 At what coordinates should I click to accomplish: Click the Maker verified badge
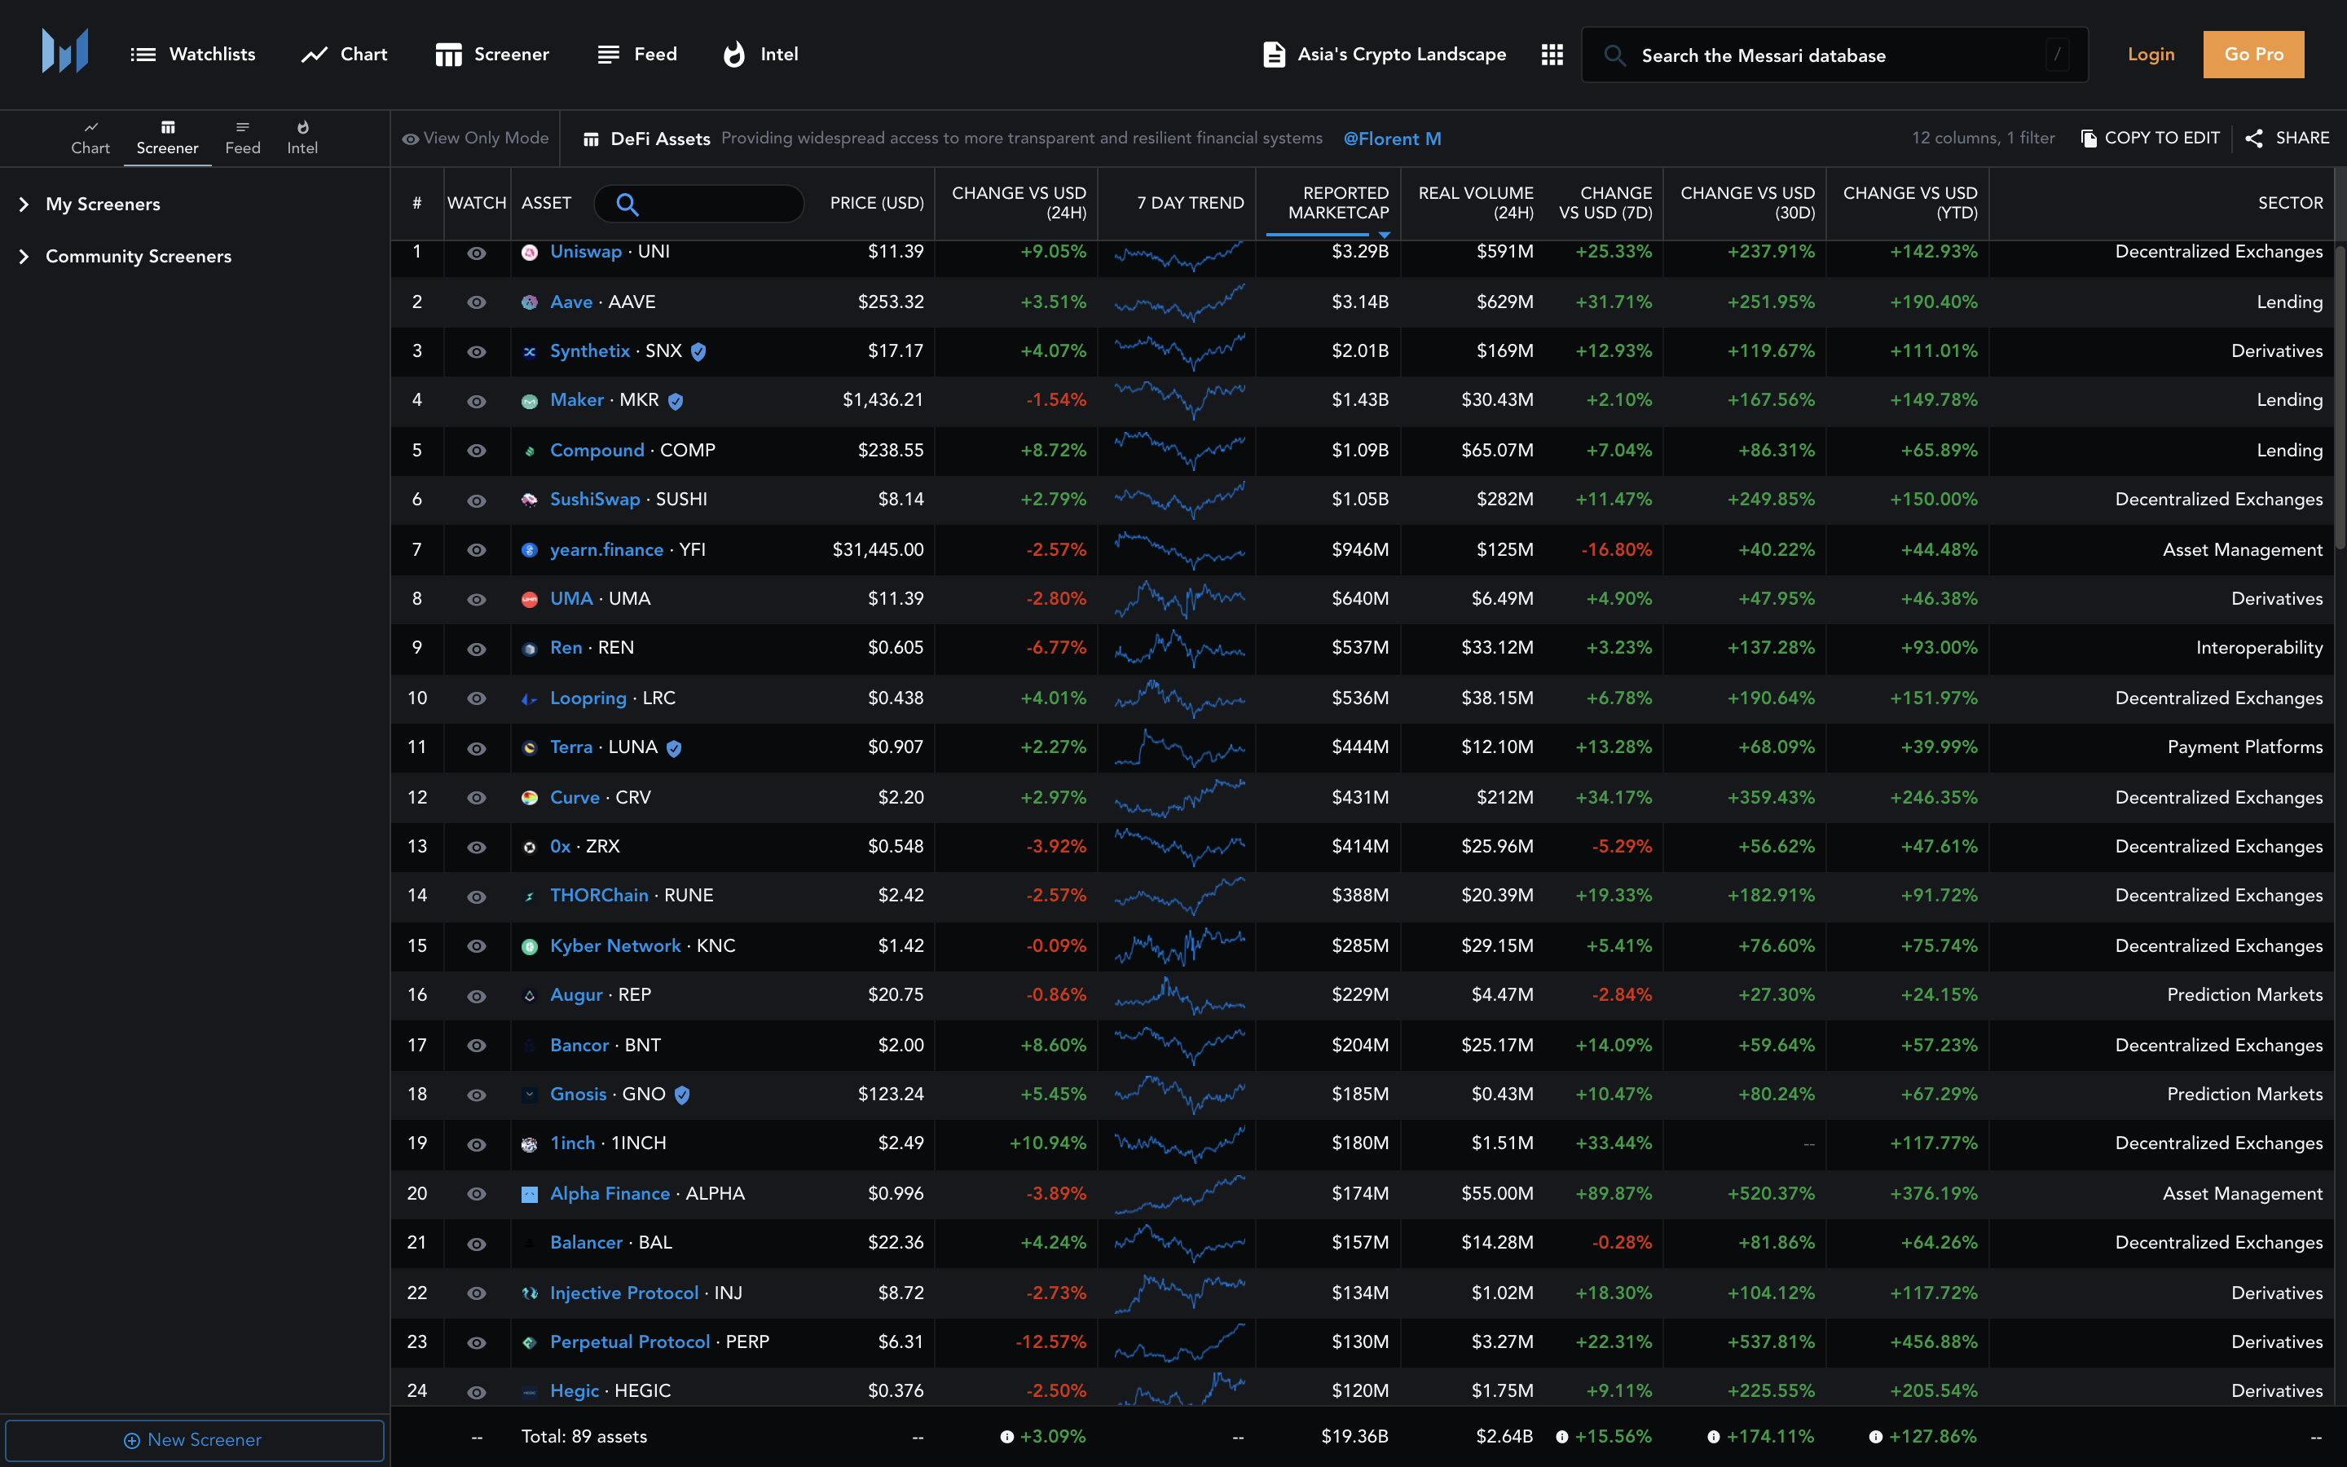[676, 401]
